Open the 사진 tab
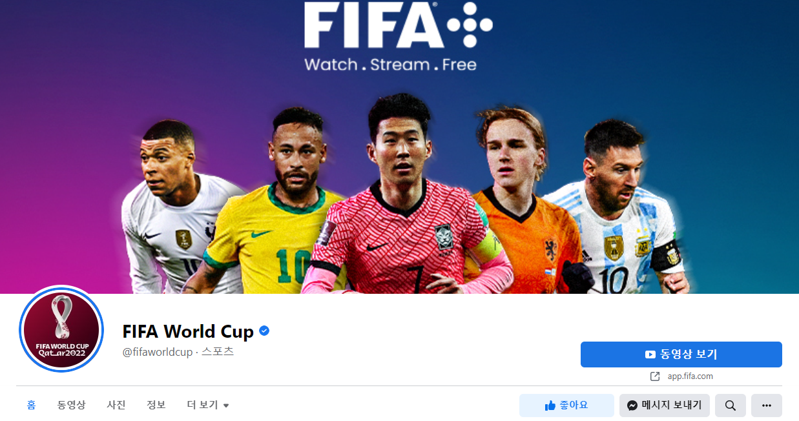Image resolution: width=799 pixels, height=421 pixels. tap(116, 406)
